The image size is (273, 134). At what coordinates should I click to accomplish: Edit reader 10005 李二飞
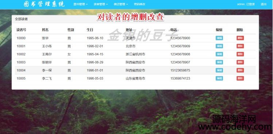pyautogui.click(x=219, y=78)
